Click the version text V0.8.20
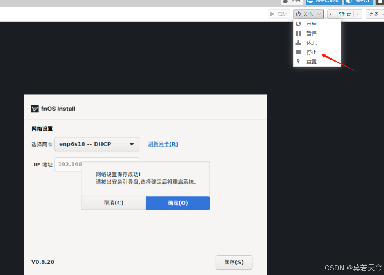 click(43, 262)
